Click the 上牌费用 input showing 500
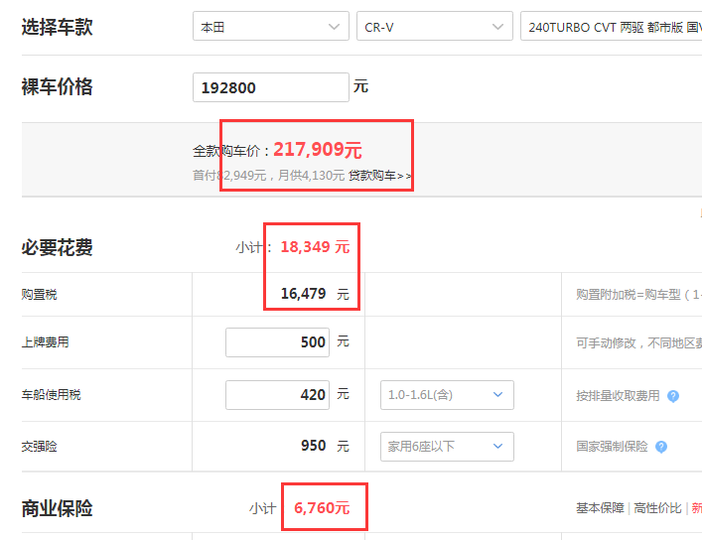Viewport: 702px width, 540px height. click(278, 342)
